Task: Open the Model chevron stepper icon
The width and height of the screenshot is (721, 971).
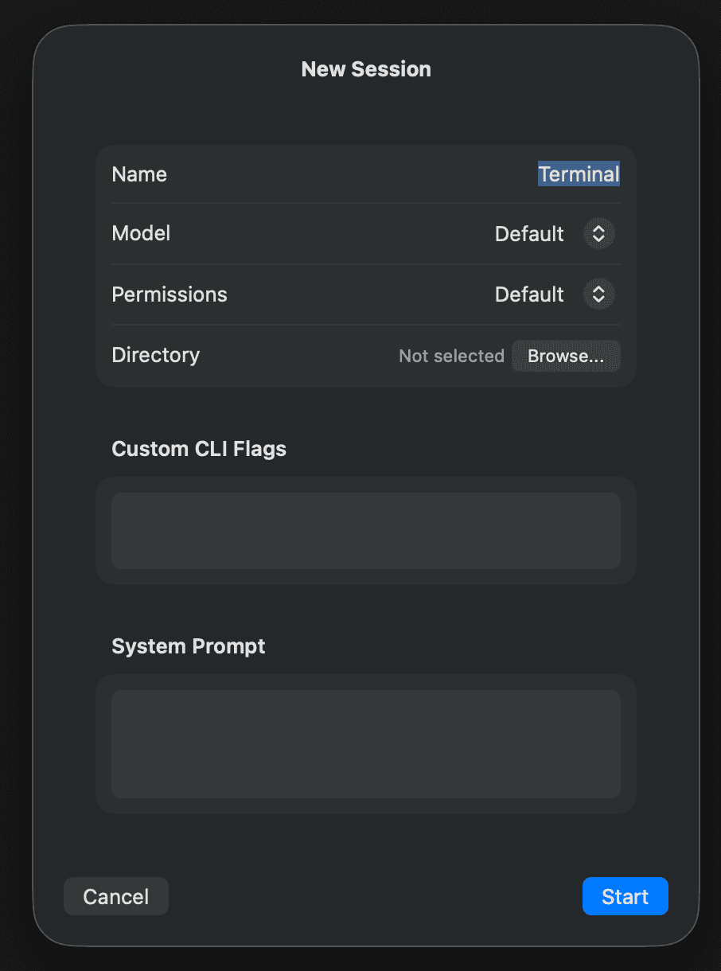Action: pyautogui.click(x=598, y=234)
